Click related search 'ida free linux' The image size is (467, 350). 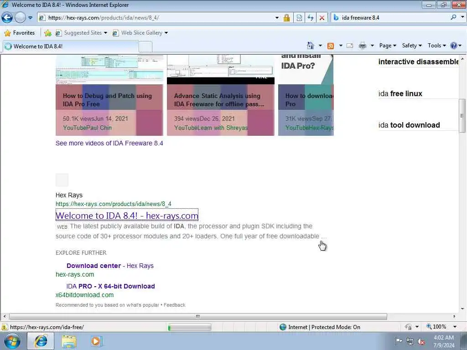pyautogui.click(x=400, y=94)
